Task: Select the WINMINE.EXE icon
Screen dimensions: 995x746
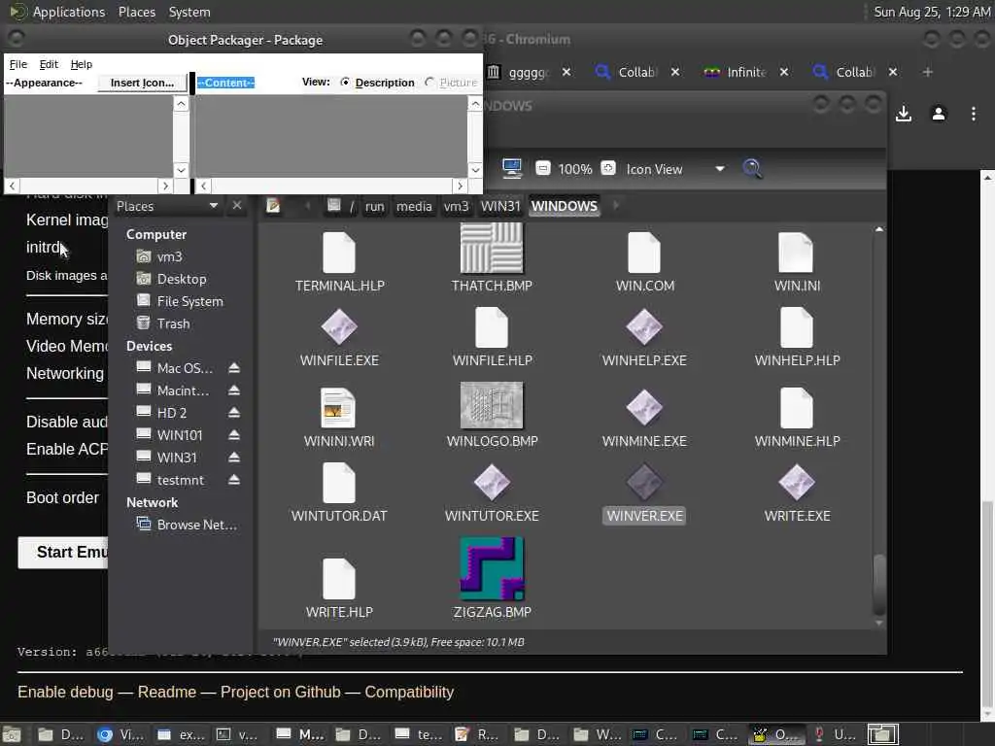Action: [644, 407]
